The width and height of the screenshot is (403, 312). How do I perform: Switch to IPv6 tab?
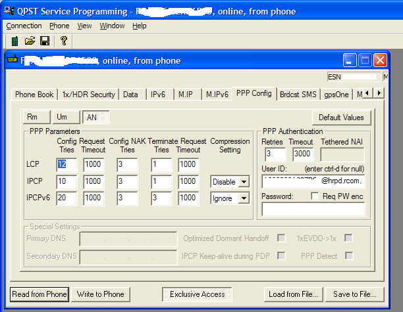pyautogui.click(x=160, y=95)
